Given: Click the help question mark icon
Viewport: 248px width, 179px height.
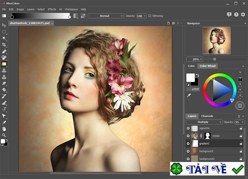Looking at the screenshot, I should pos(236,15).
